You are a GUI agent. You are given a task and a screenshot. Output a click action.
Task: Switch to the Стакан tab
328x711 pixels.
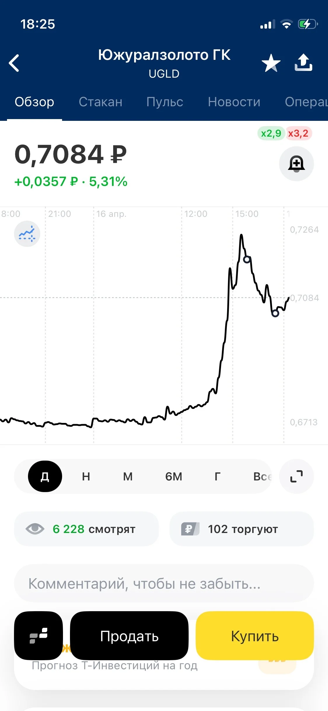[x=101, y=102]
